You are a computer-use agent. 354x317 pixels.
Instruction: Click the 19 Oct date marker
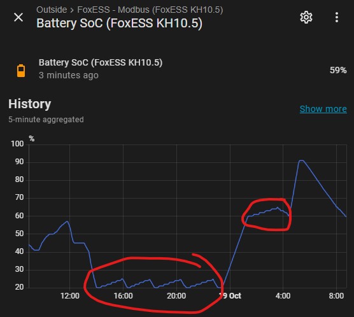click(x=230, y=296)
